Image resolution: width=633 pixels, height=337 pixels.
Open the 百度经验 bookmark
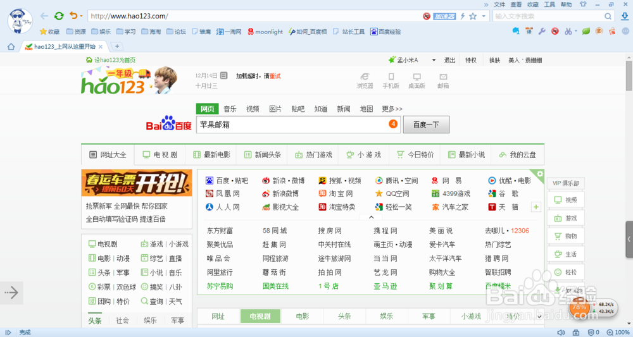click(385, 32)
